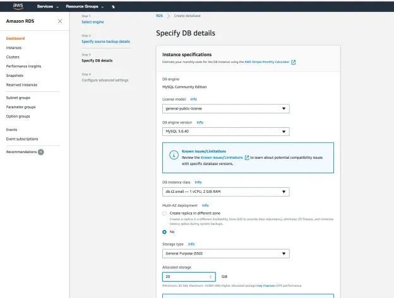Open Info link for Multi-AZ deployment
Screen dimensions: 394x298
click(205, 205)
